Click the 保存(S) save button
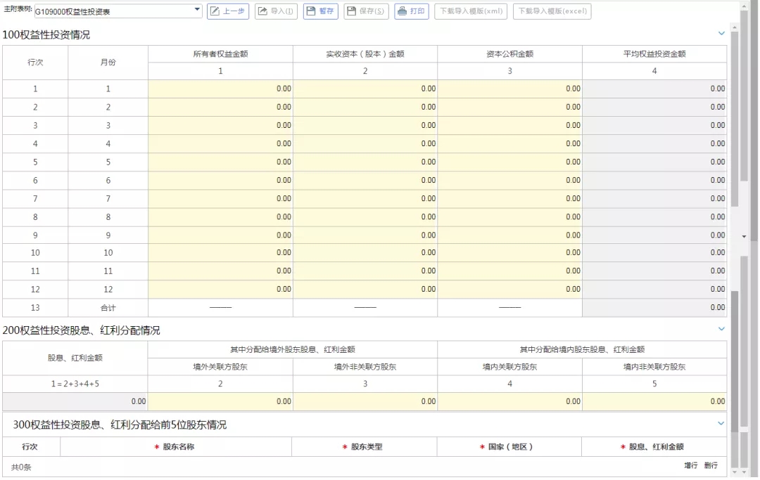Image resolution: width=760 pixels, height=480 pixels. (366, 11)
